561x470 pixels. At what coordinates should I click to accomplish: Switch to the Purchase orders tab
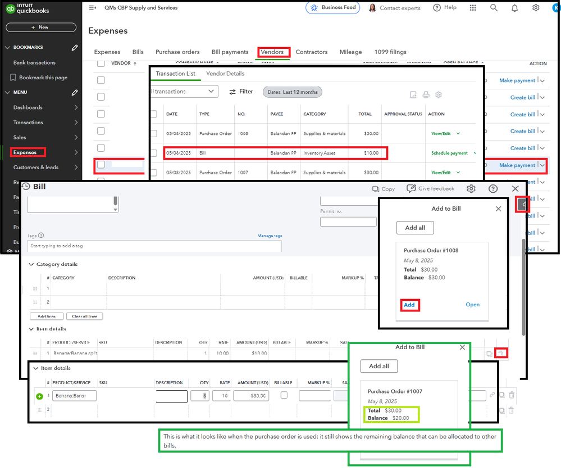(177, 52)
